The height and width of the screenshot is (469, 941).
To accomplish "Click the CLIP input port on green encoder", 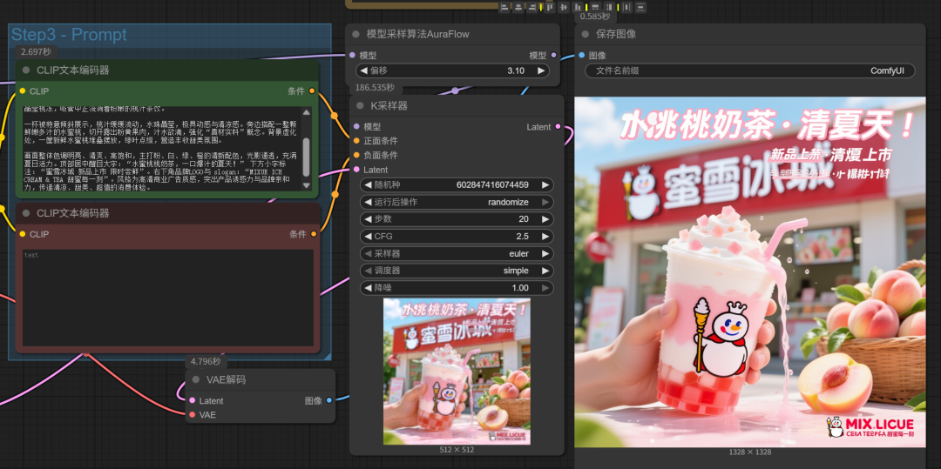I will pos(22,91).
